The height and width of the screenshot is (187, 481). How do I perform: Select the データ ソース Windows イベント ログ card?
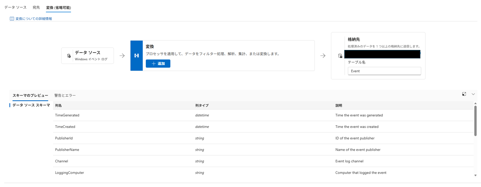[x=87, y=55]
